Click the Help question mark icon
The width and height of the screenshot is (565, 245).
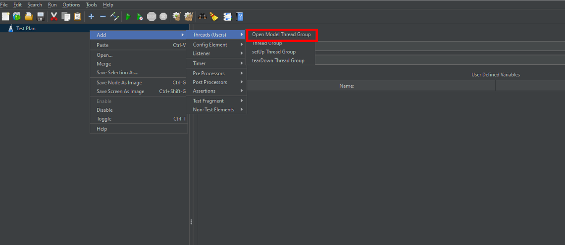pos(239,16)
